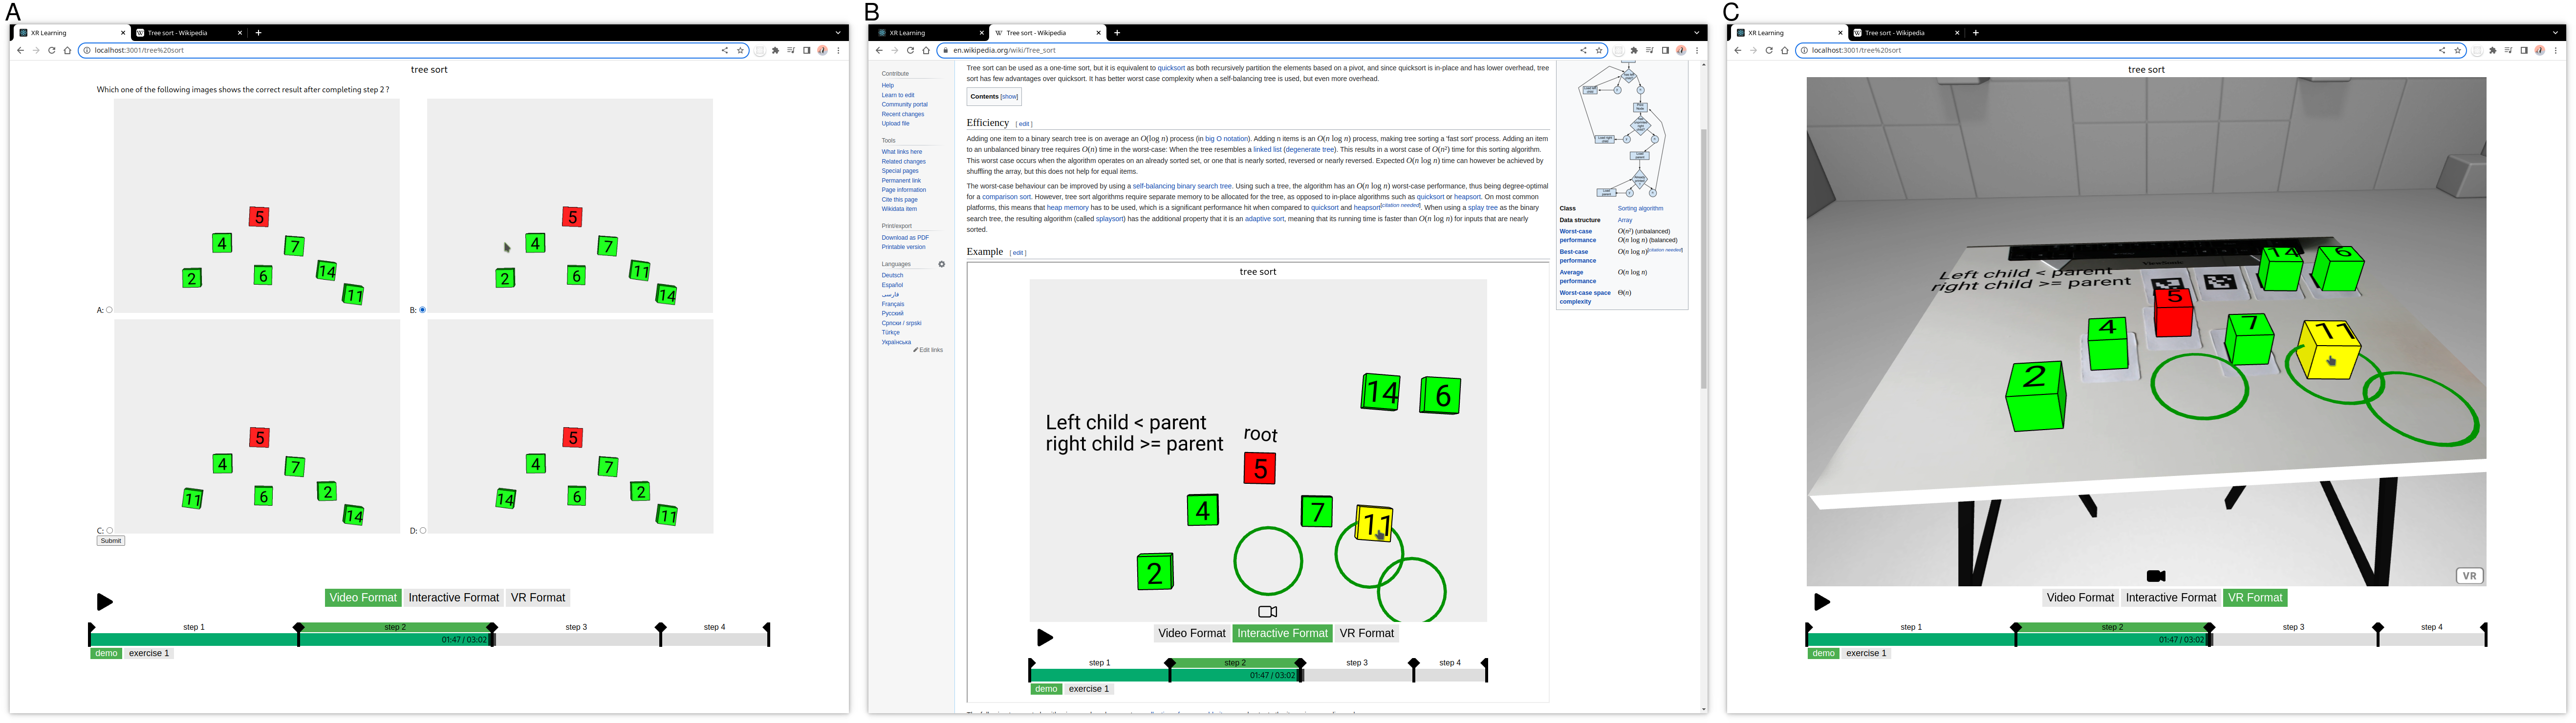The image size is (2576, 723).
Task: Open a new tab in window A
Action: 258,33
